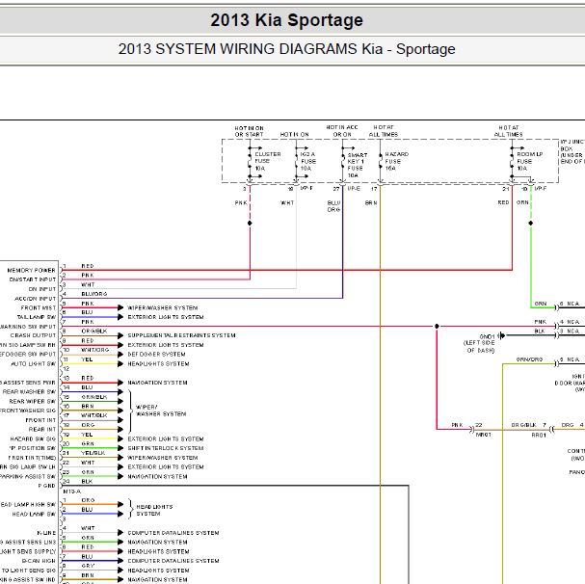Viewport: 585px width, 584px height.
Task: Click the "HOT IN ACC OR ON" label
Action: click(342, 131)
